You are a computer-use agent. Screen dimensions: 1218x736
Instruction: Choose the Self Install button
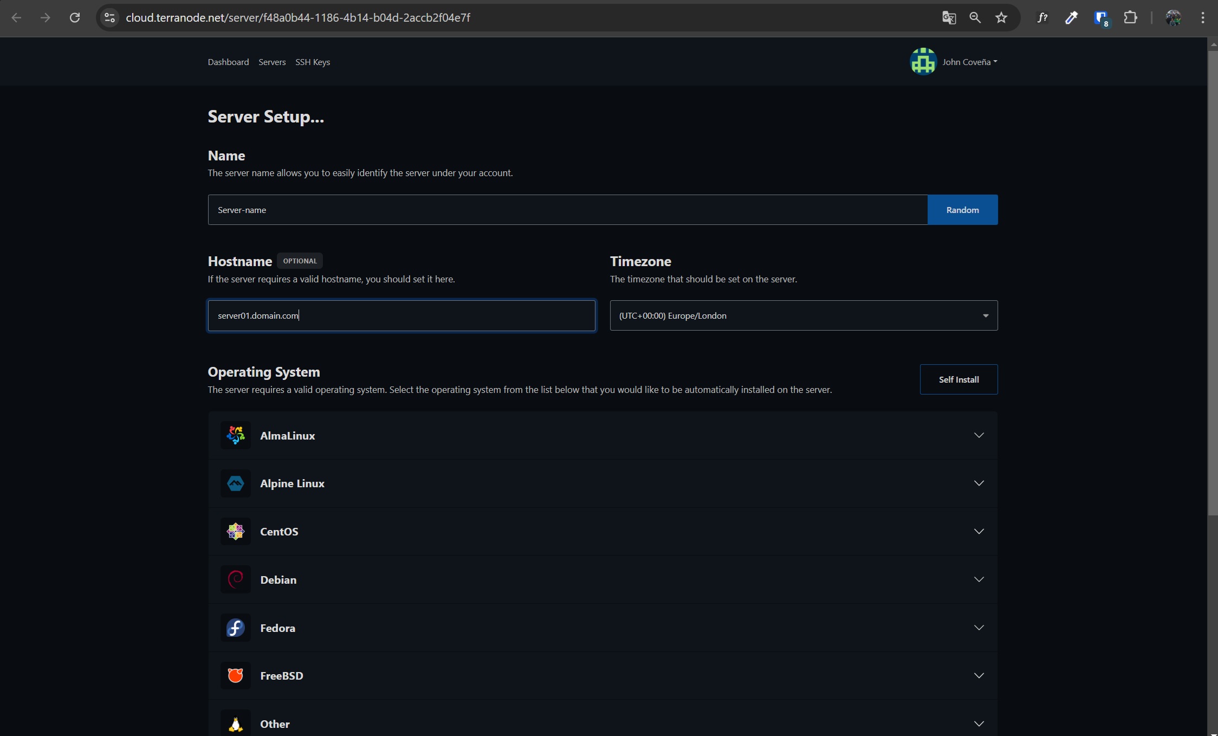pyautogui.click(x=958, y=379)
